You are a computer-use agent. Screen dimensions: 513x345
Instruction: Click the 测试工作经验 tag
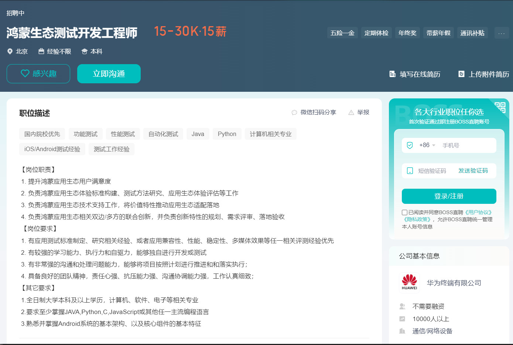[x=112, y=149]
